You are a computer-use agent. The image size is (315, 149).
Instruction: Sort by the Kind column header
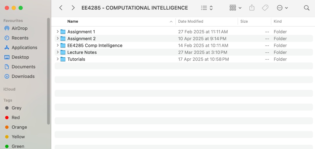pos(278,22)
